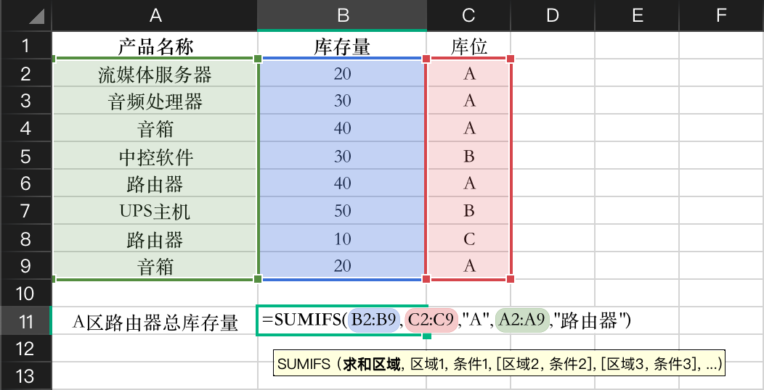764x390 pixels.
Task: Click location A in row 9
Action: (468, 266)
